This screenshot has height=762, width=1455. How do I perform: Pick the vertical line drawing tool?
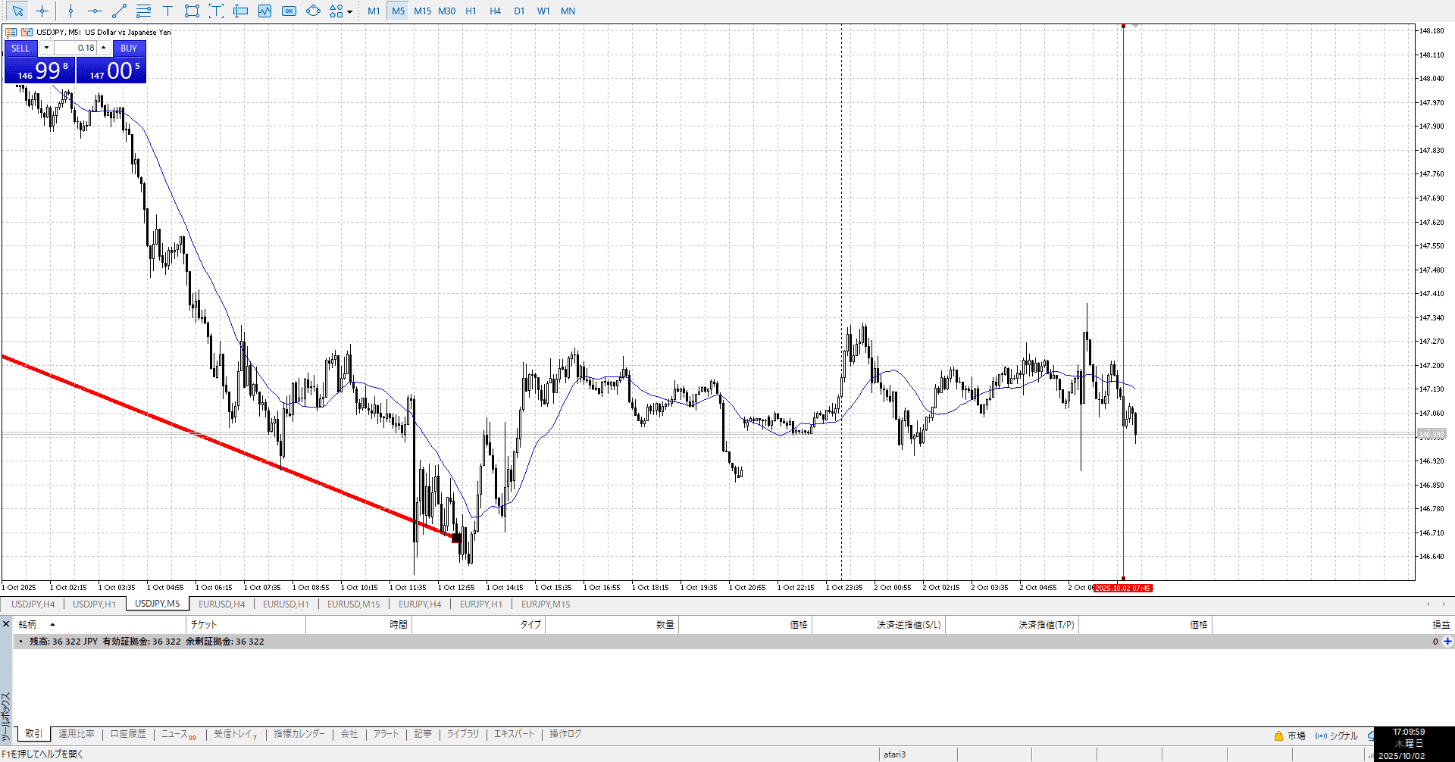pyautogui.click(x=70, y=11)
